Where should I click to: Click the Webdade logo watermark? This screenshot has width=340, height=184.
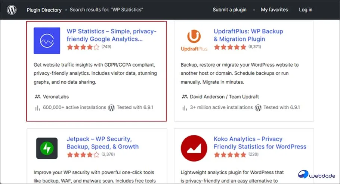(316, 175)
